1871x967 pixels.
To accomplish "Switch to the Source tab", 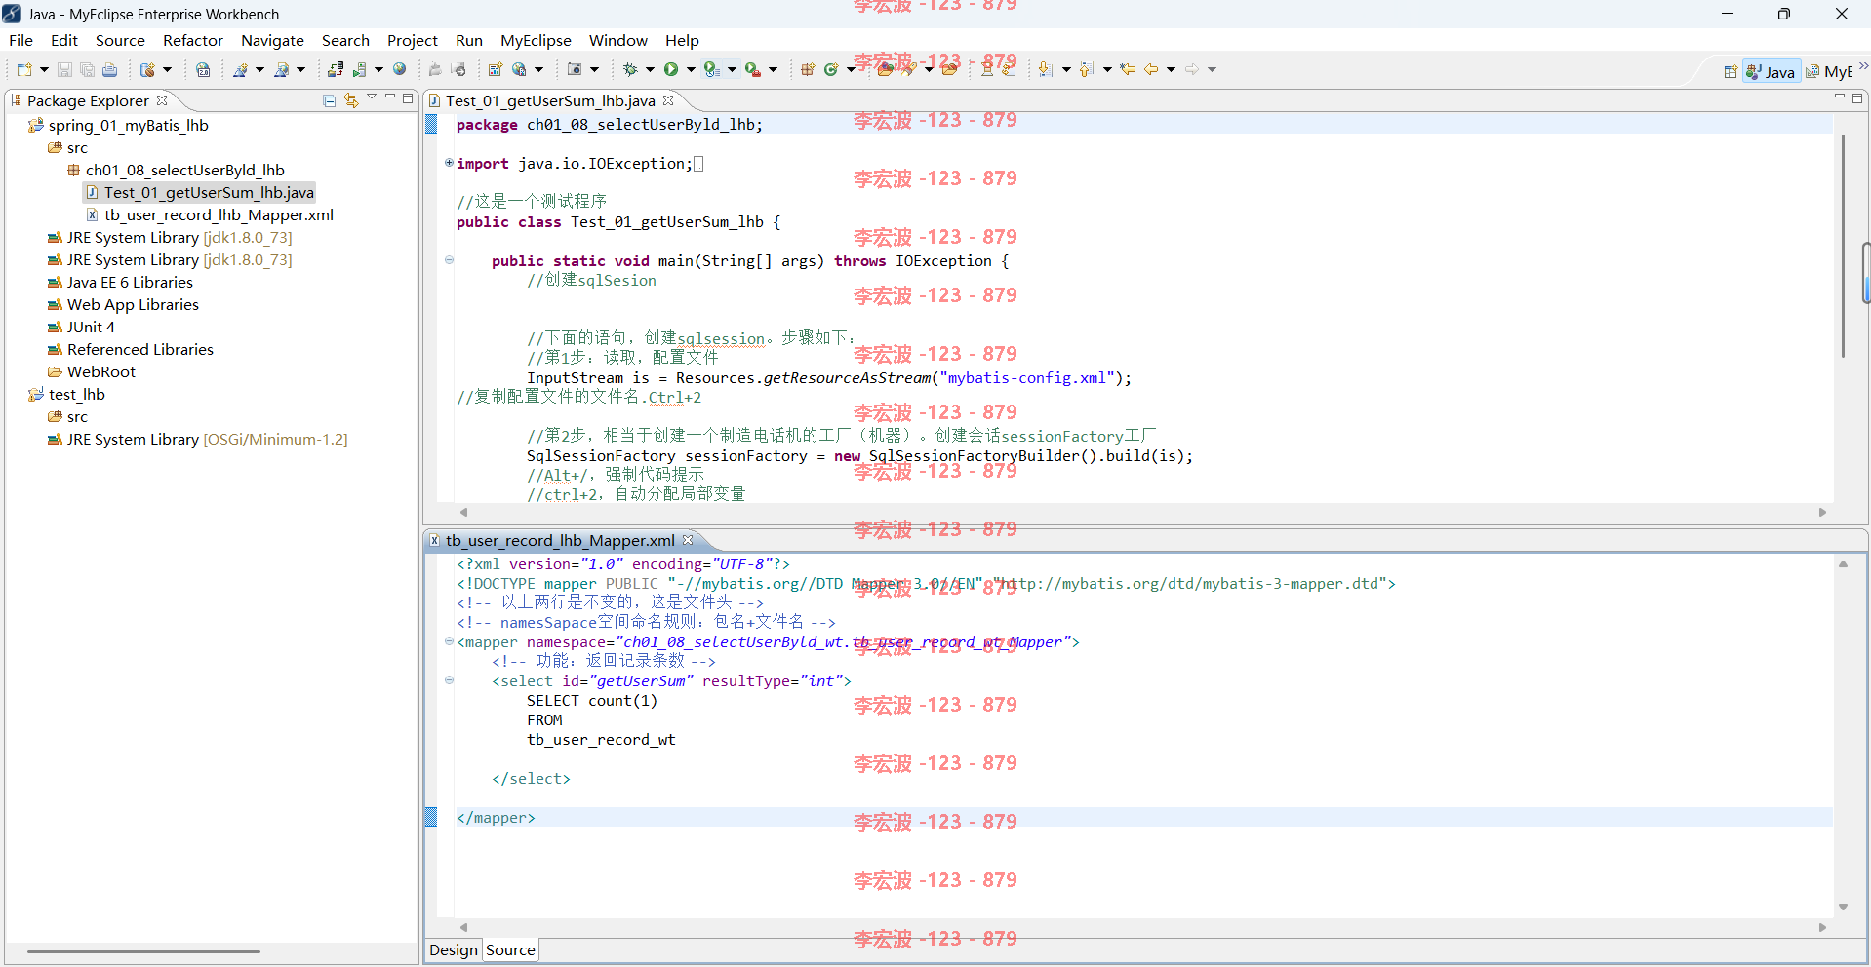I will click(510, 949).
